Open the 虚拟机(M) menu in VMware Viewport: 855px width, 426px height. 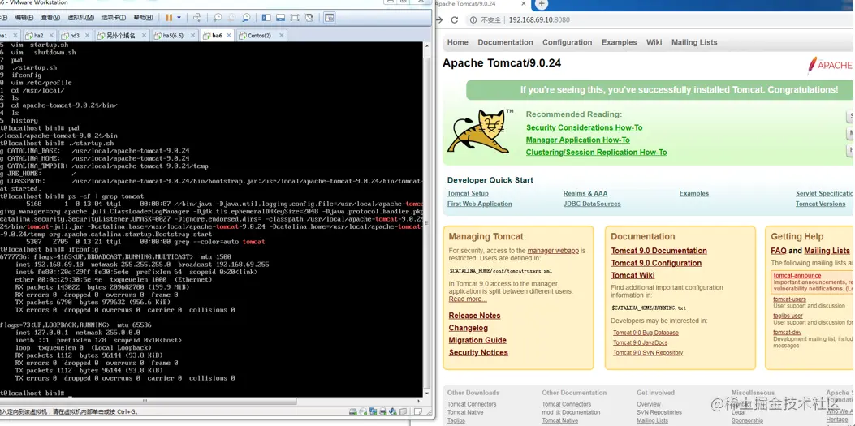point(80,17)
